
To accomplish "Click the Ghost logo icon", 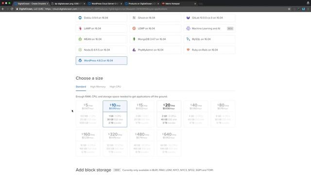I will point(134,17).
